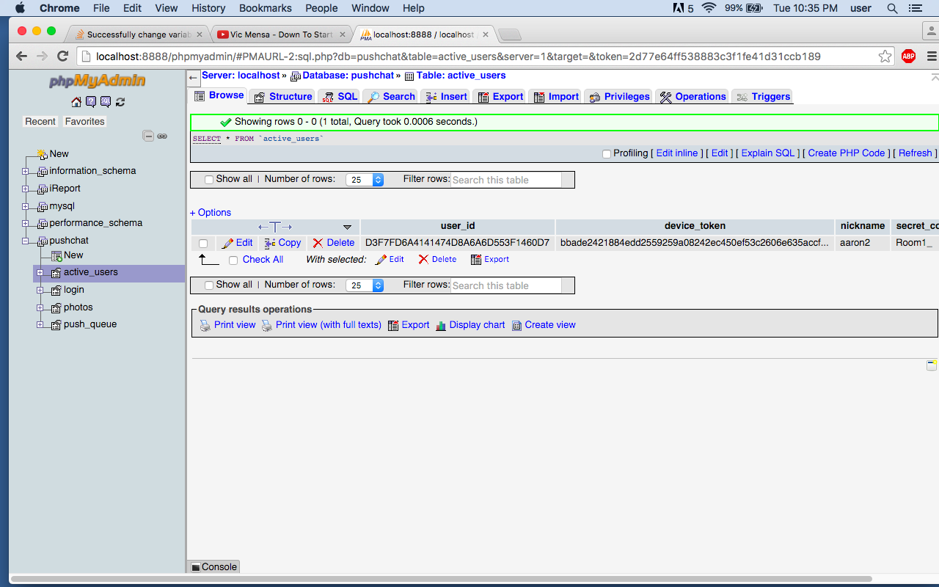Toggle the link with main panel icon

(x=162, y=136)
